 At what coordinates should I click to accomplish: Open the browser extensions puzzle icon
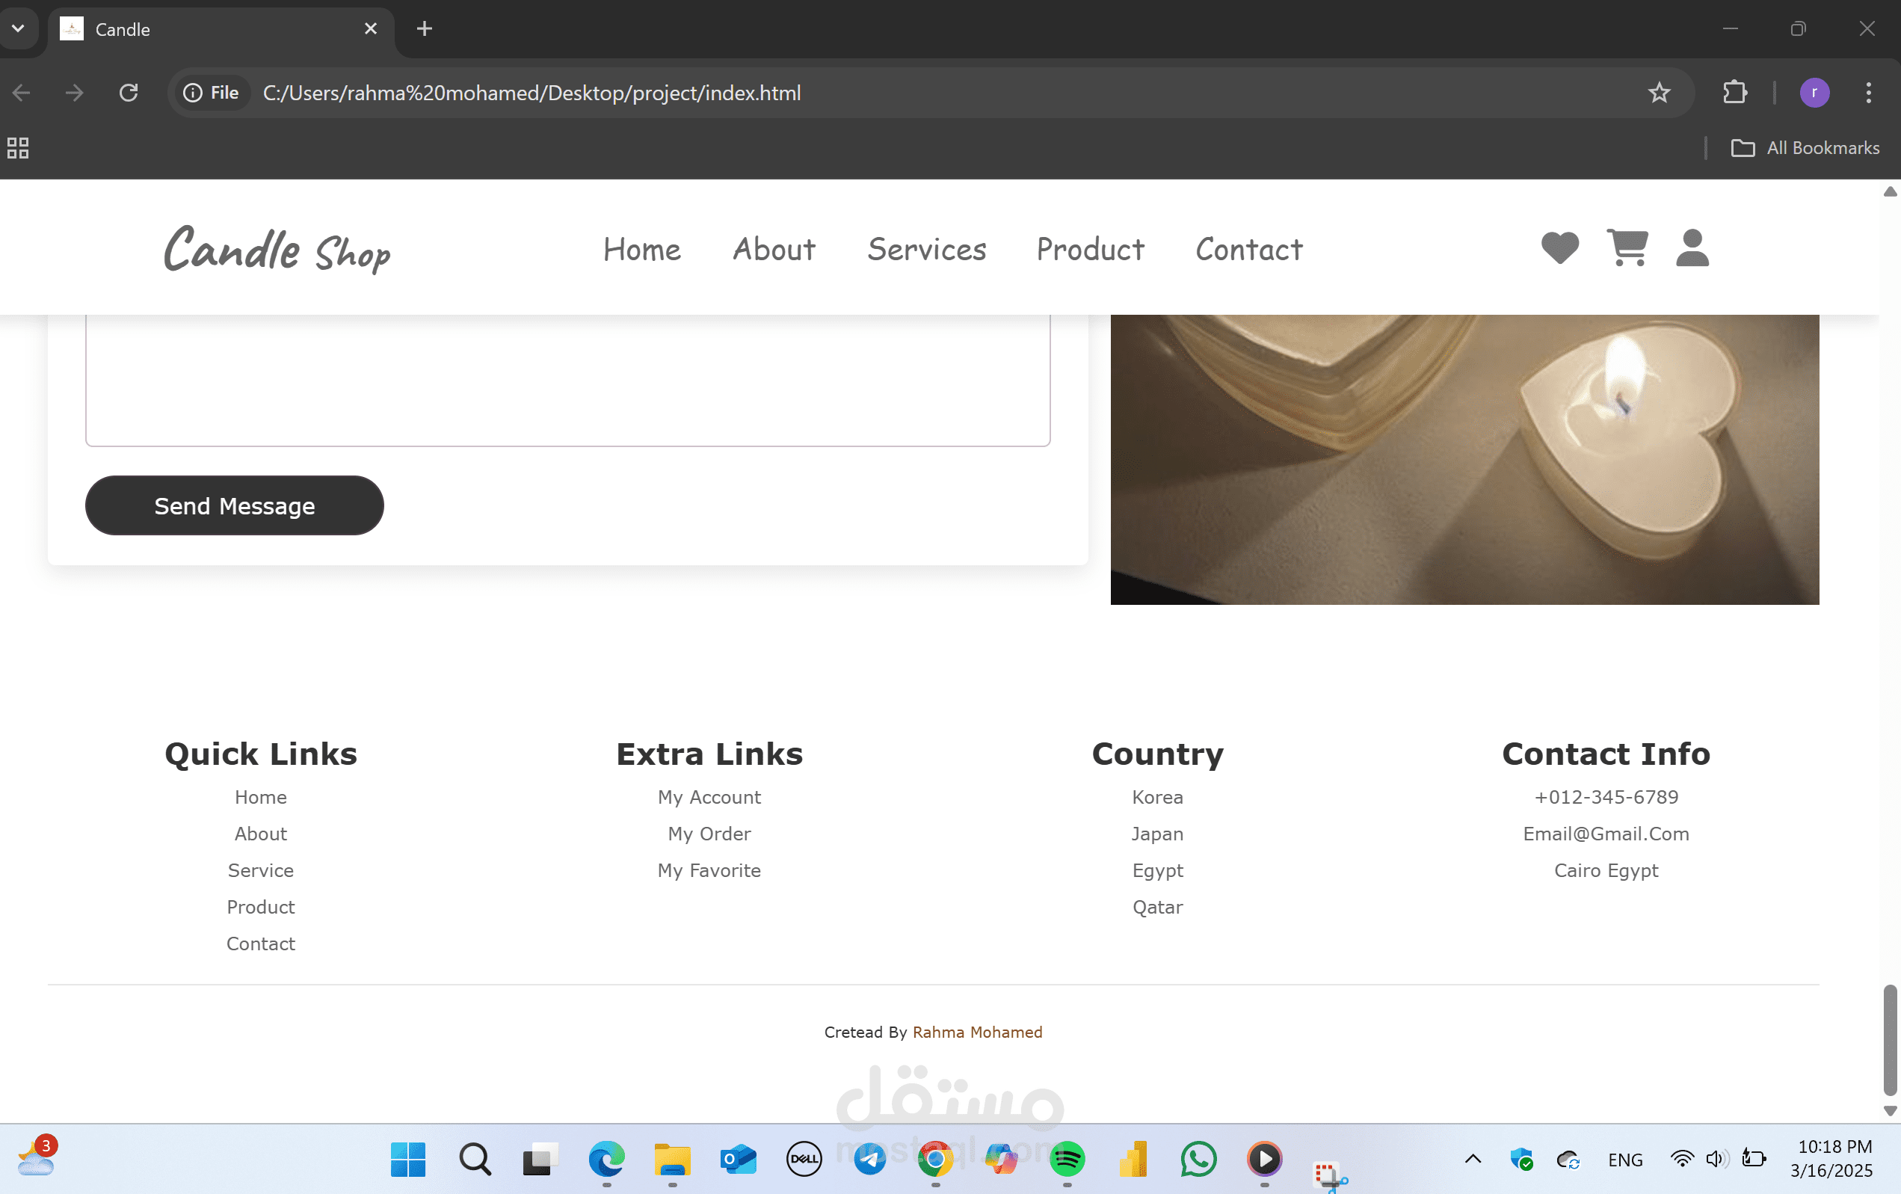click(1734, 93)
